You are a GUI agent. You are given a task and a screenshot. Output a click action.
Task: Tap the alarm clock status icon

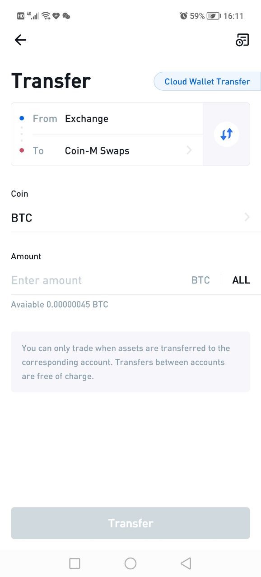pyautogui.click(x=183, y=16)
